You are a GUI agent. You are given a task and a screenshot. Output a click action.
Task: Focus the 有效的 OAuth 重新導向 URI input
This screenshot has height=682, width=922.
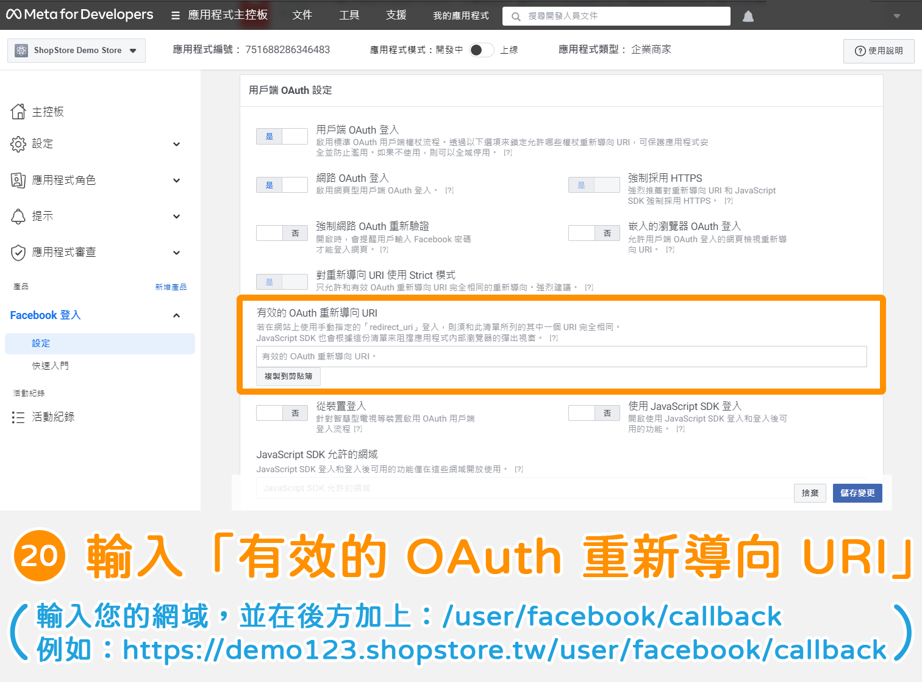(x=561, y=357)
